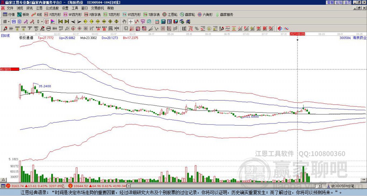The height and width of the screenshot is (196, 367).
Task: Select the triangle ruler drawing tool
Action: (x=67, y=29)
